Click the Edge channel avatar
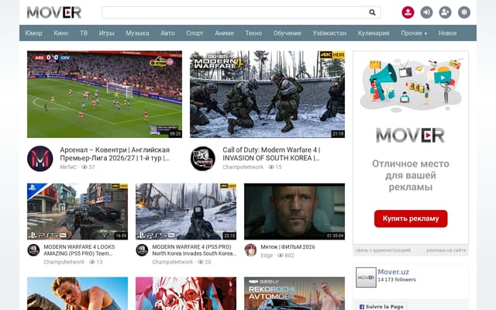This screenshot has height=310, width=496. 250,250
